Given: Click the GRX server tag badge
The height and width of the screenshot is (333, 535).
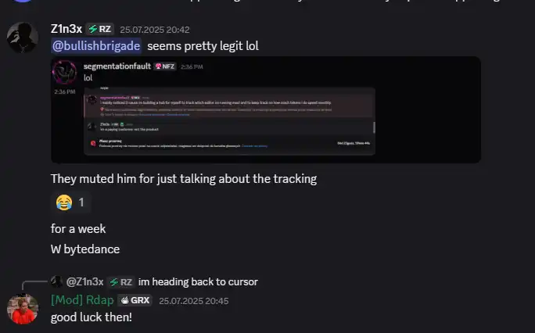Looking at the screenshot, I should tap(135, 300).
